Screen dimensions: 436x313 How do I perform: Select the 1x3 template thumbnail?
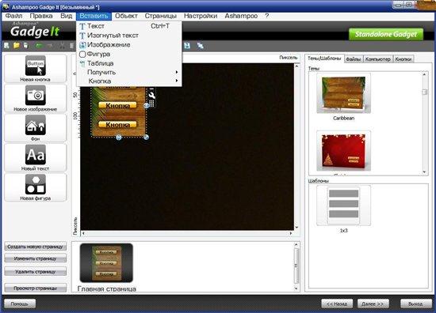344,206
